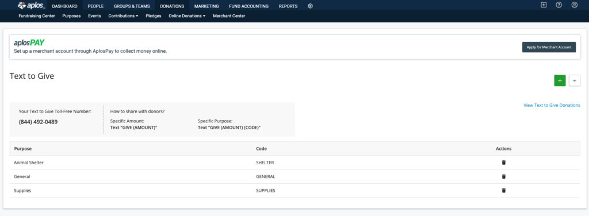Image resolution: width=589 pixels, height=216 pixels.
Task: Click the 'Text "GIVE (AMOUNT) (CODE)"' instruction
Action: [229, 128]
